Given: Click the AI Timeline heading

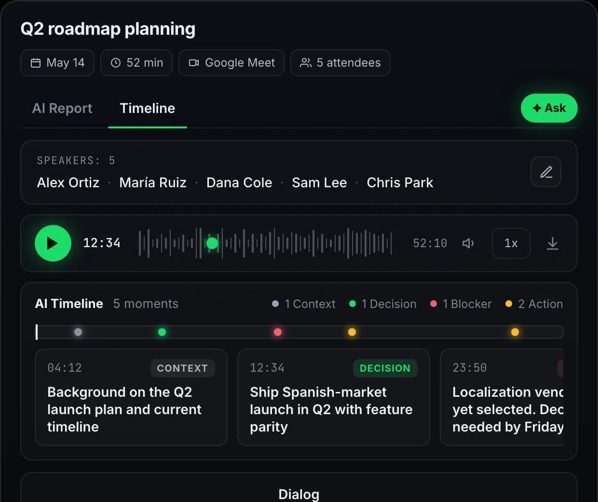Looking at the screenshot, I should click(x=69, y=304).
